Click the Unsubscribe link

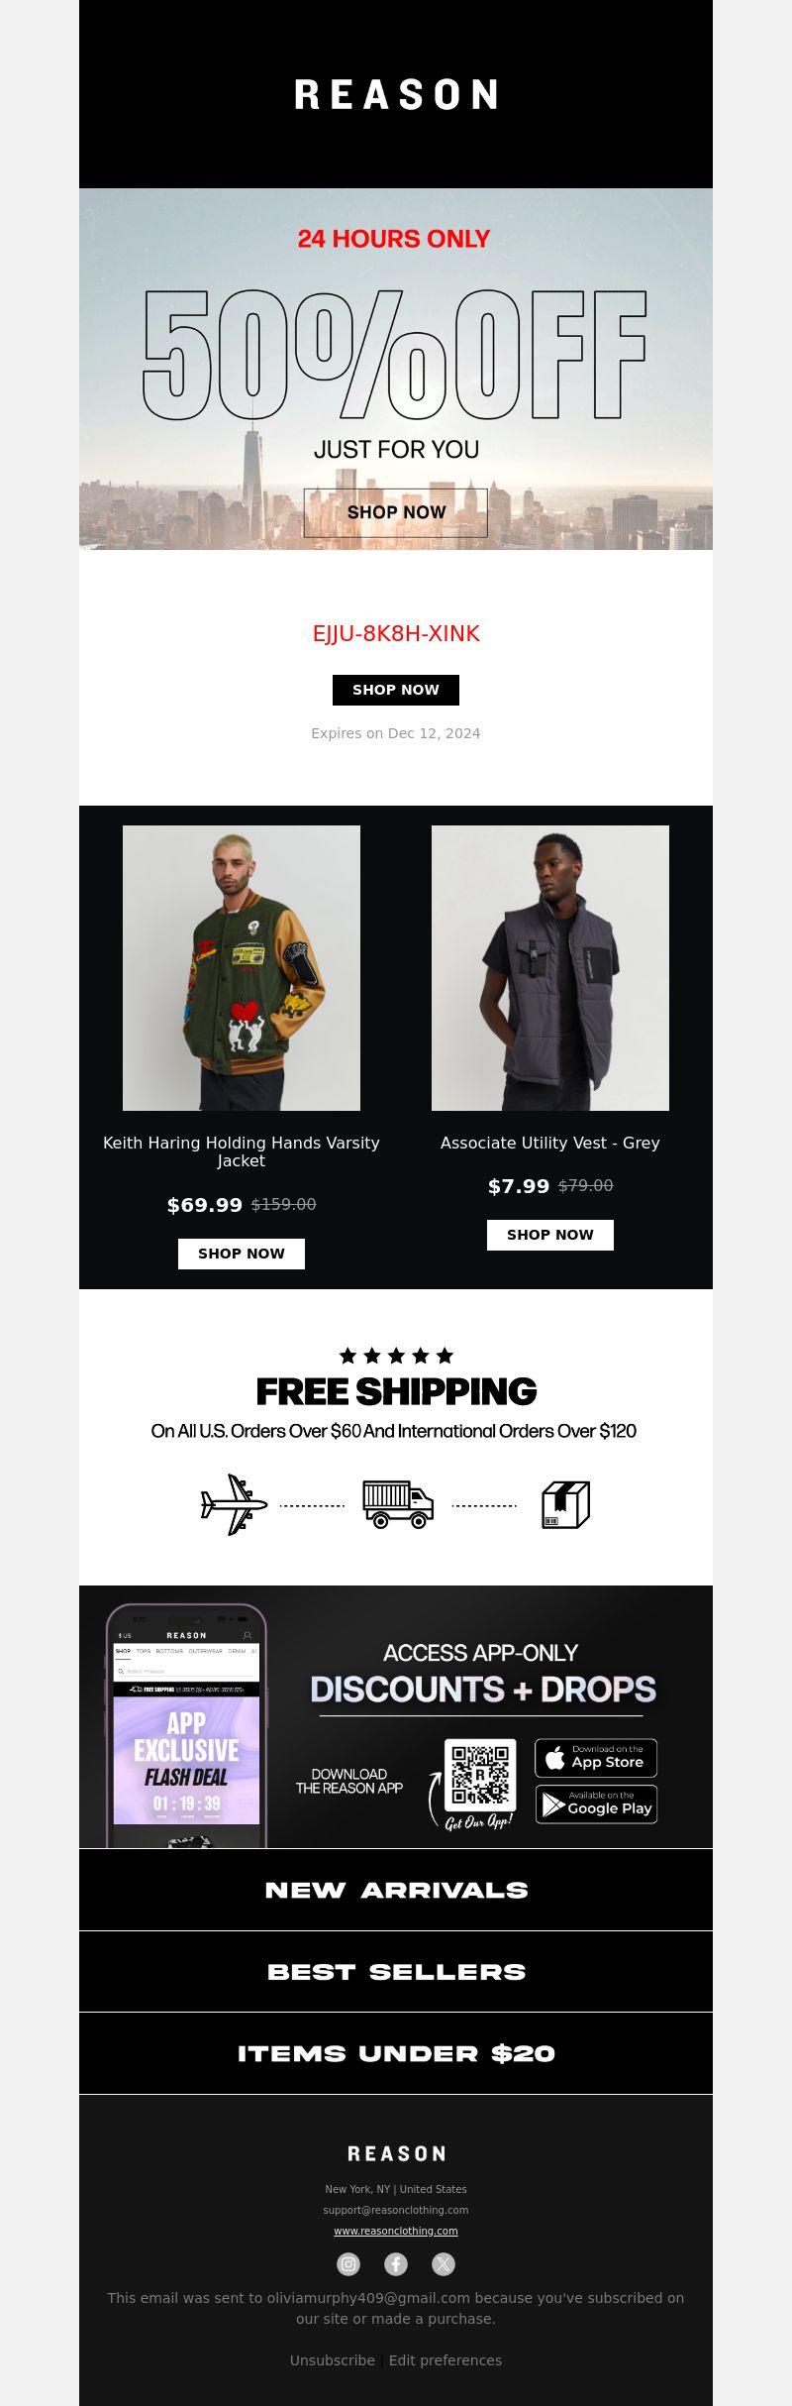(x=333, y=2360)
